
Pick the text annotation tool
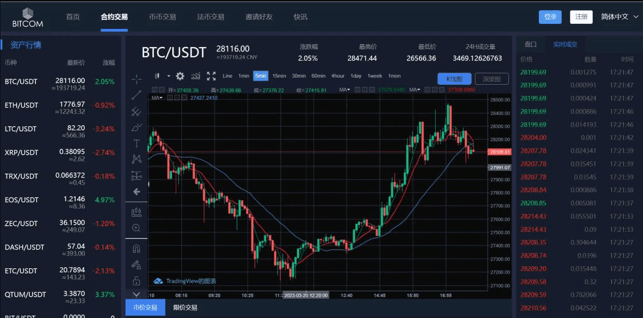(136, 143)
